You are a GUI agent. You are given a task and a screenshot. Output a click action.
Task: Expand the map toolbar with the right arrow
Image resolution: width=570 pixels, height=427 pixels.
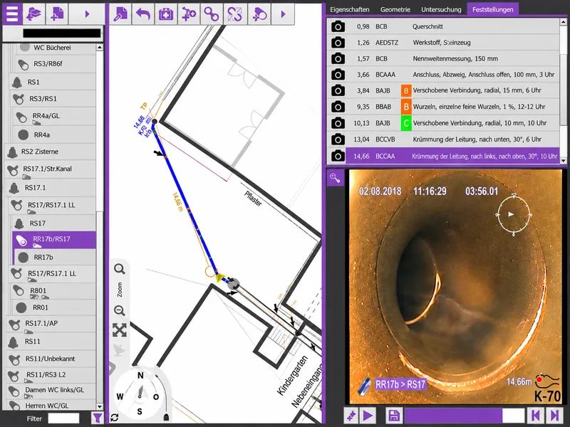(x=283, y=14)
